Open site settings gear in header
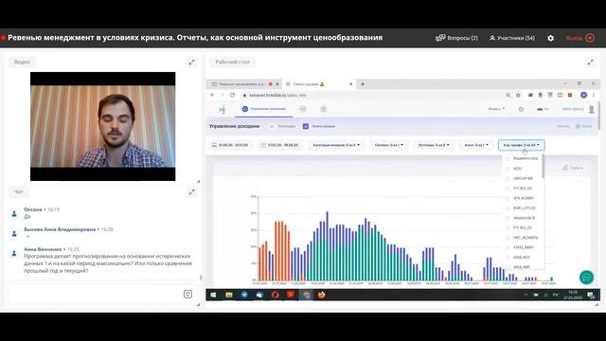The width and height of the screenshot is (606, 341). coord(521,109)
